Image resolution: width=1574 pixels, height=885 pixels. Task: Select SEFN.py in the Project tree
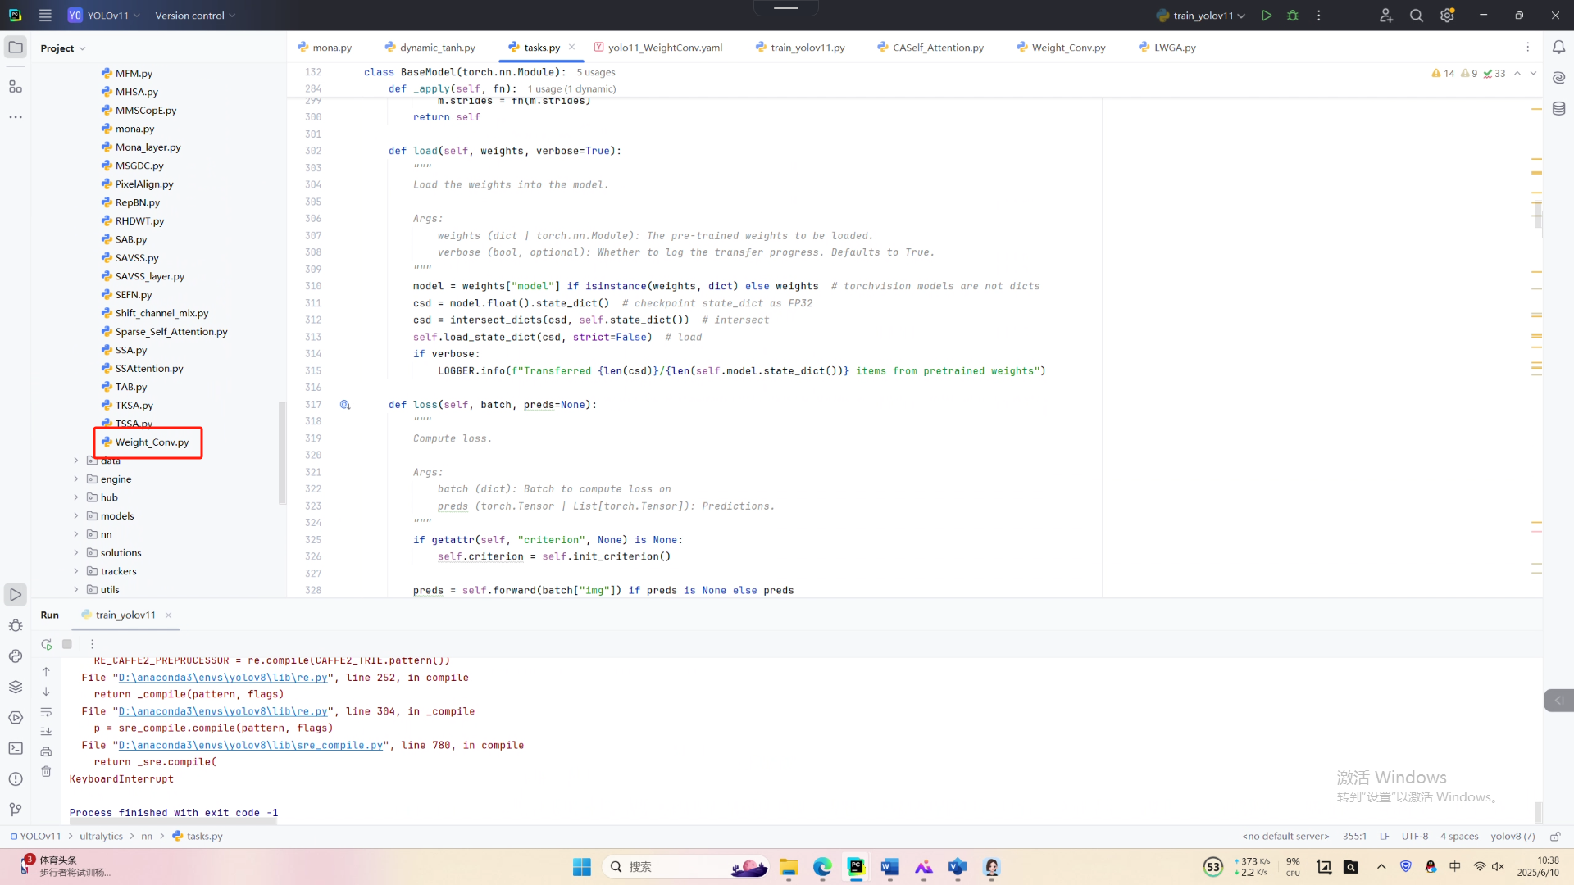[133, 295]
